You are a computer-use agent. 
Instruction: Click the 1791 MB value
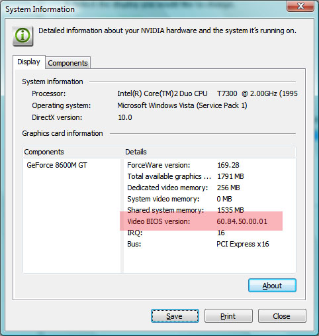(230, 176)
